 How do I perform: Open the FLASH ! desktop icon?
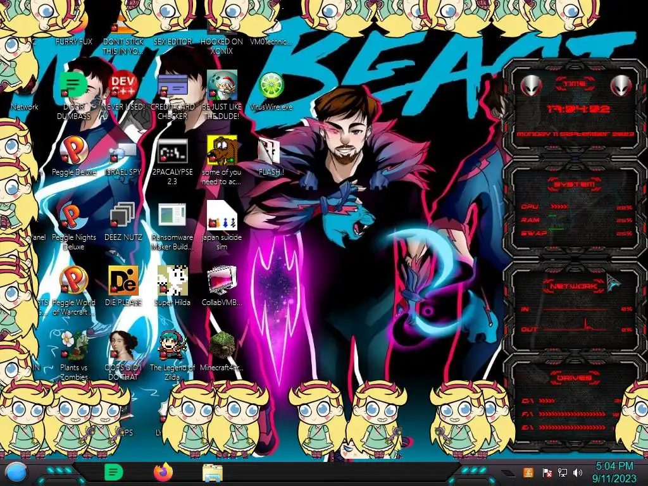270,151
